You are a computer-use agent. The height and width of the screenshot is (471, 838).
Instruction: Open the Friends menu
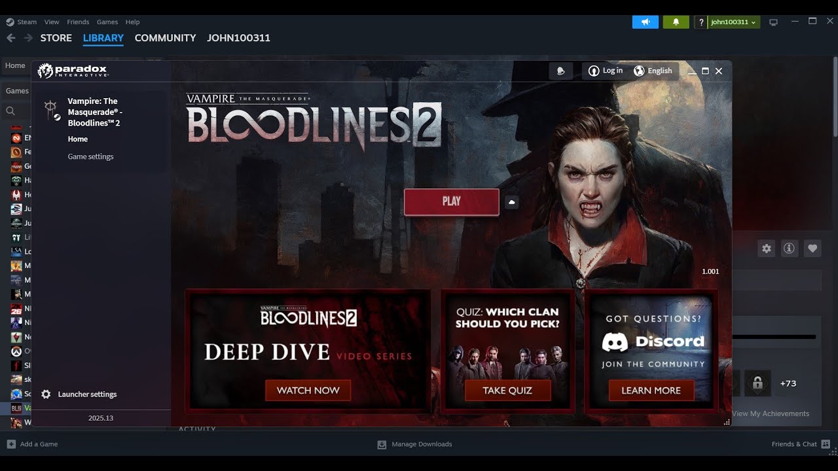click(x=78, y=22)
